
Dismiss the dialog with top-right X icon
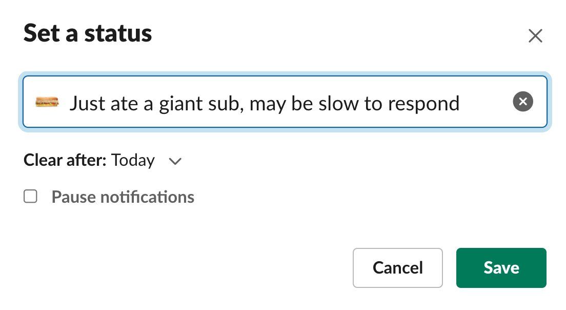coord(535,36)
